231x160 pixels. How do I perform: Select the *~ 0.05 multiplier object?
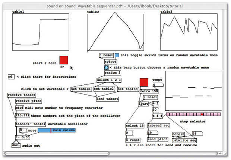23,137
